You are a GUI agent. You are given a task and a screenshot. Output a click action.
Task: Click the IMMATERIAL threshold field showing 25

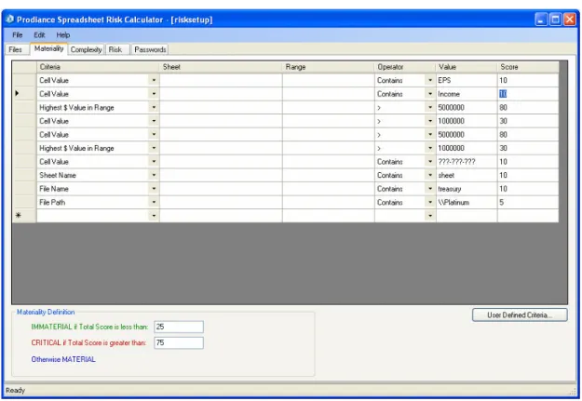tap(179, 327)
